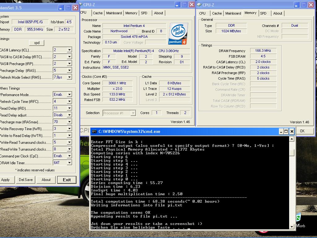
Task: Open Command per Clock (CpC) dropdown
Action: [x=69, y=156]
